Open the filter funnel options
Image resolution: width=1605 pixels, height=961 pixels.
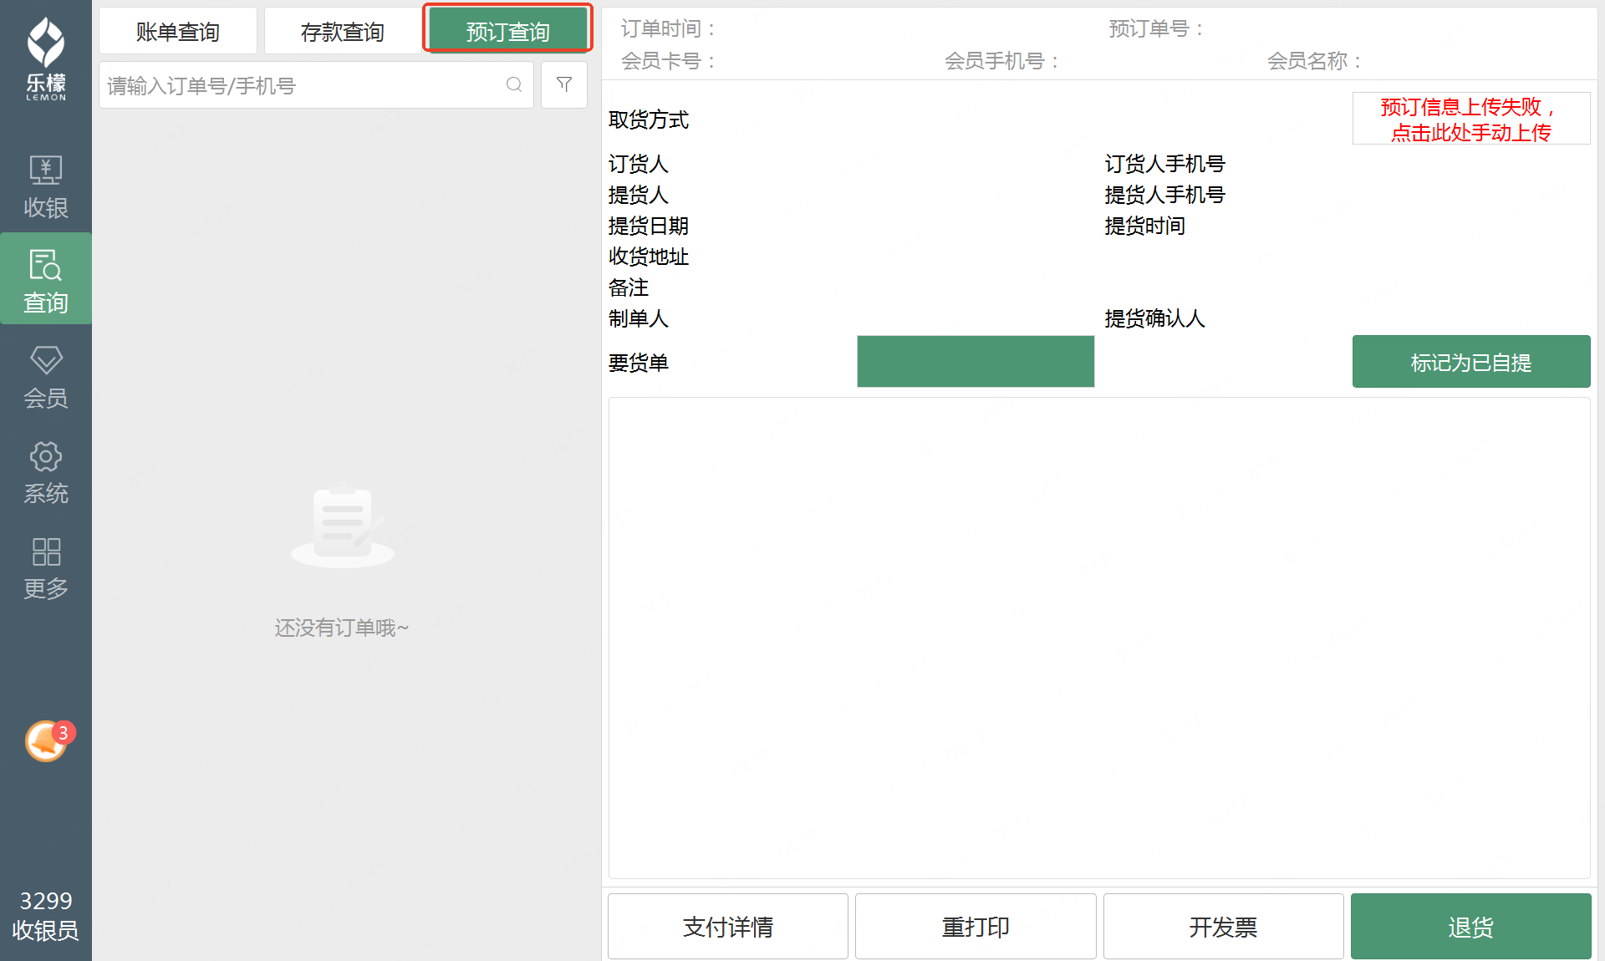pos(564,85)
